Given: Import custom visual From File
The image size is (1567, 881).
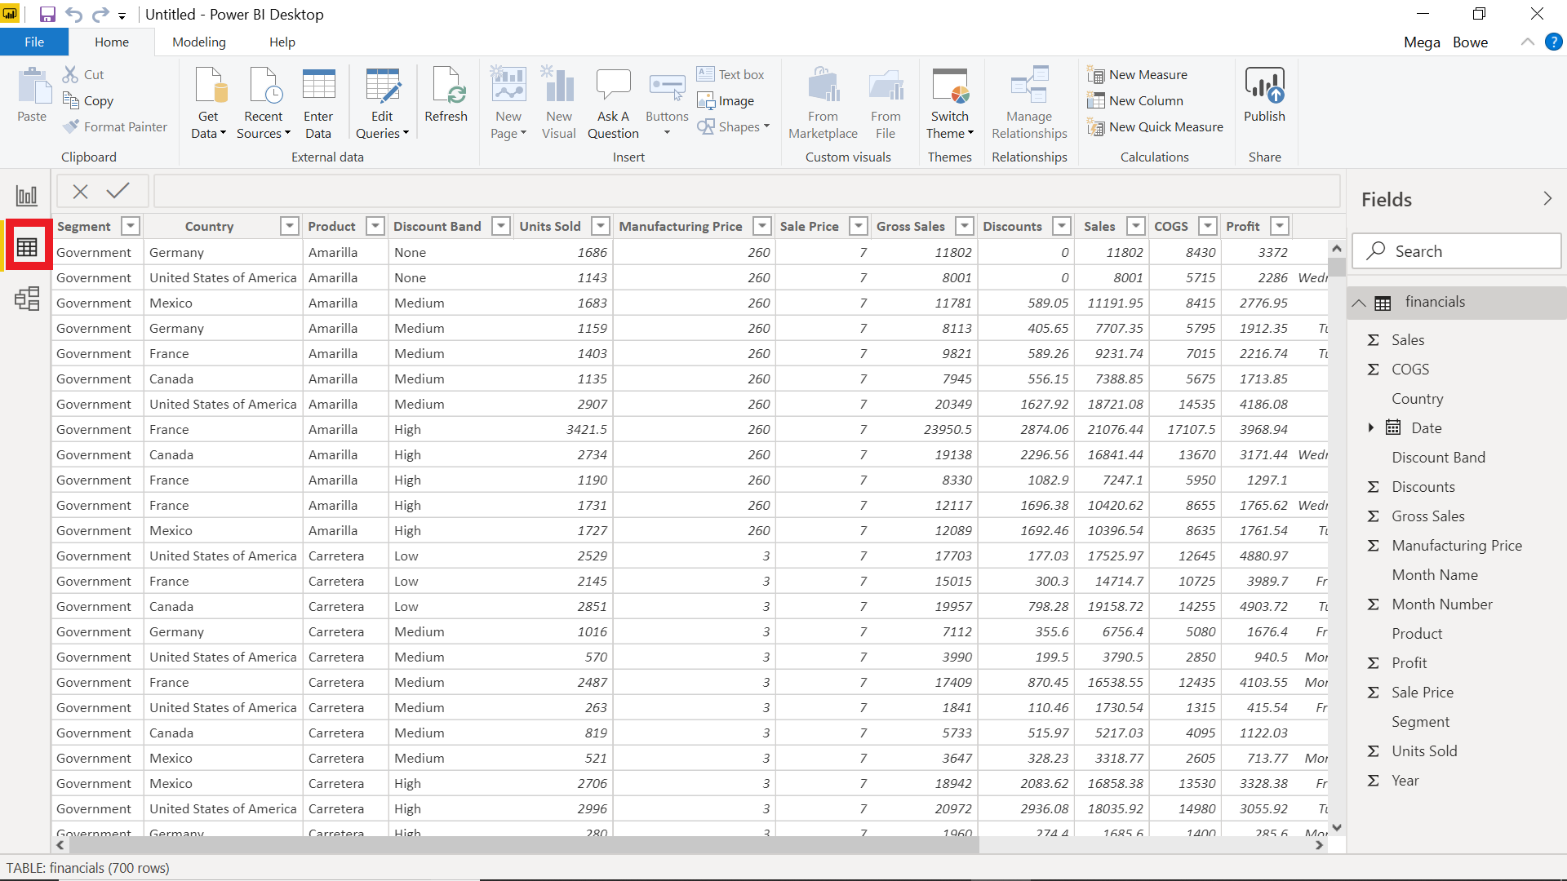Looking at the screenshot, I should [x=886, y=104].
